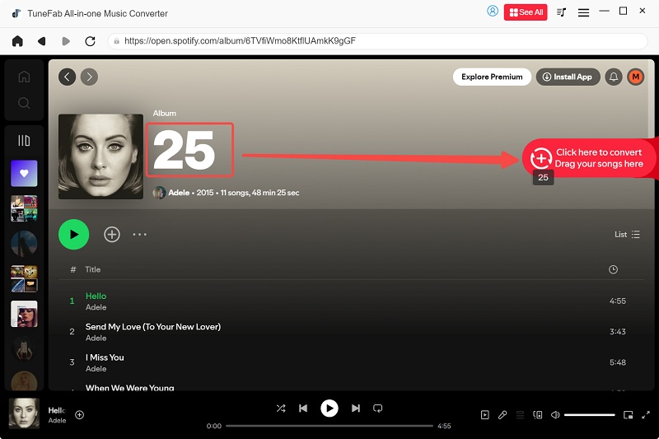Mute the volume speaker icon

(555, 415)
